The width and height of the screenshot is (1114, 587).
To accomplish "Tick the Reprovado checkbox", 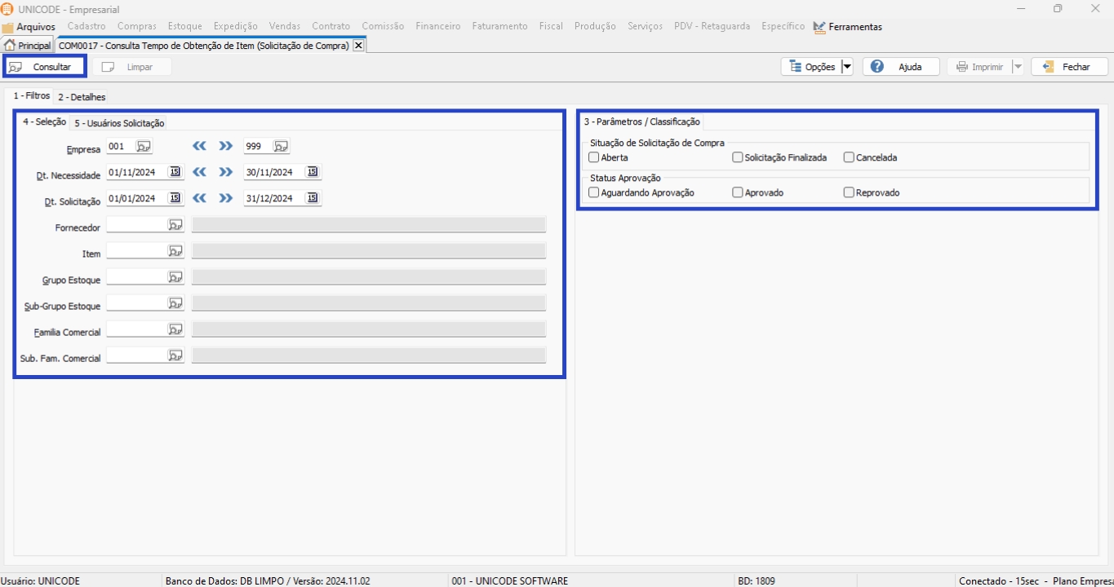I will tap(849, 193).
